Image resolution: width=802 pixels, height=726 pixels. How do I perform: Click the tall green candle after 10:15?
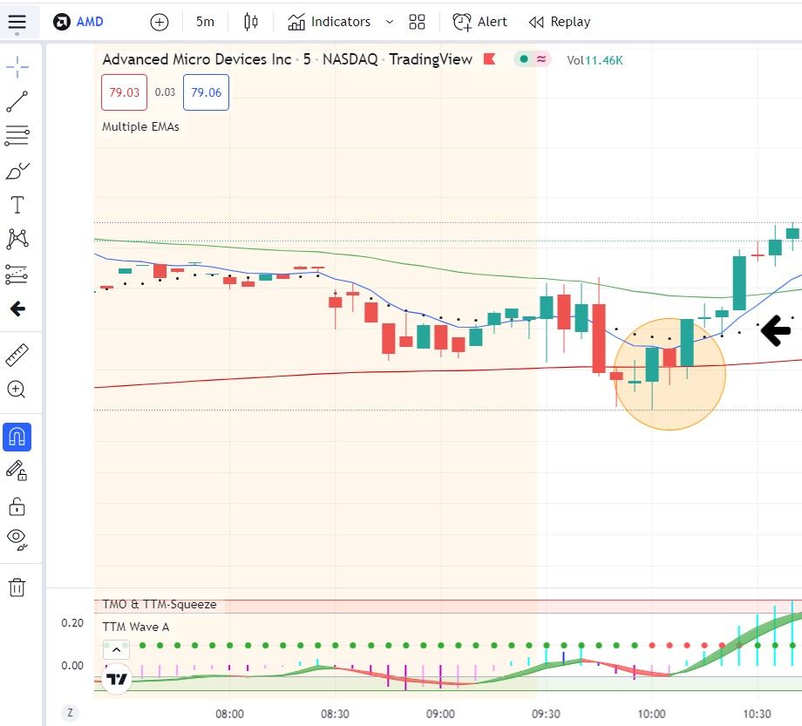[x=739, y=282]
